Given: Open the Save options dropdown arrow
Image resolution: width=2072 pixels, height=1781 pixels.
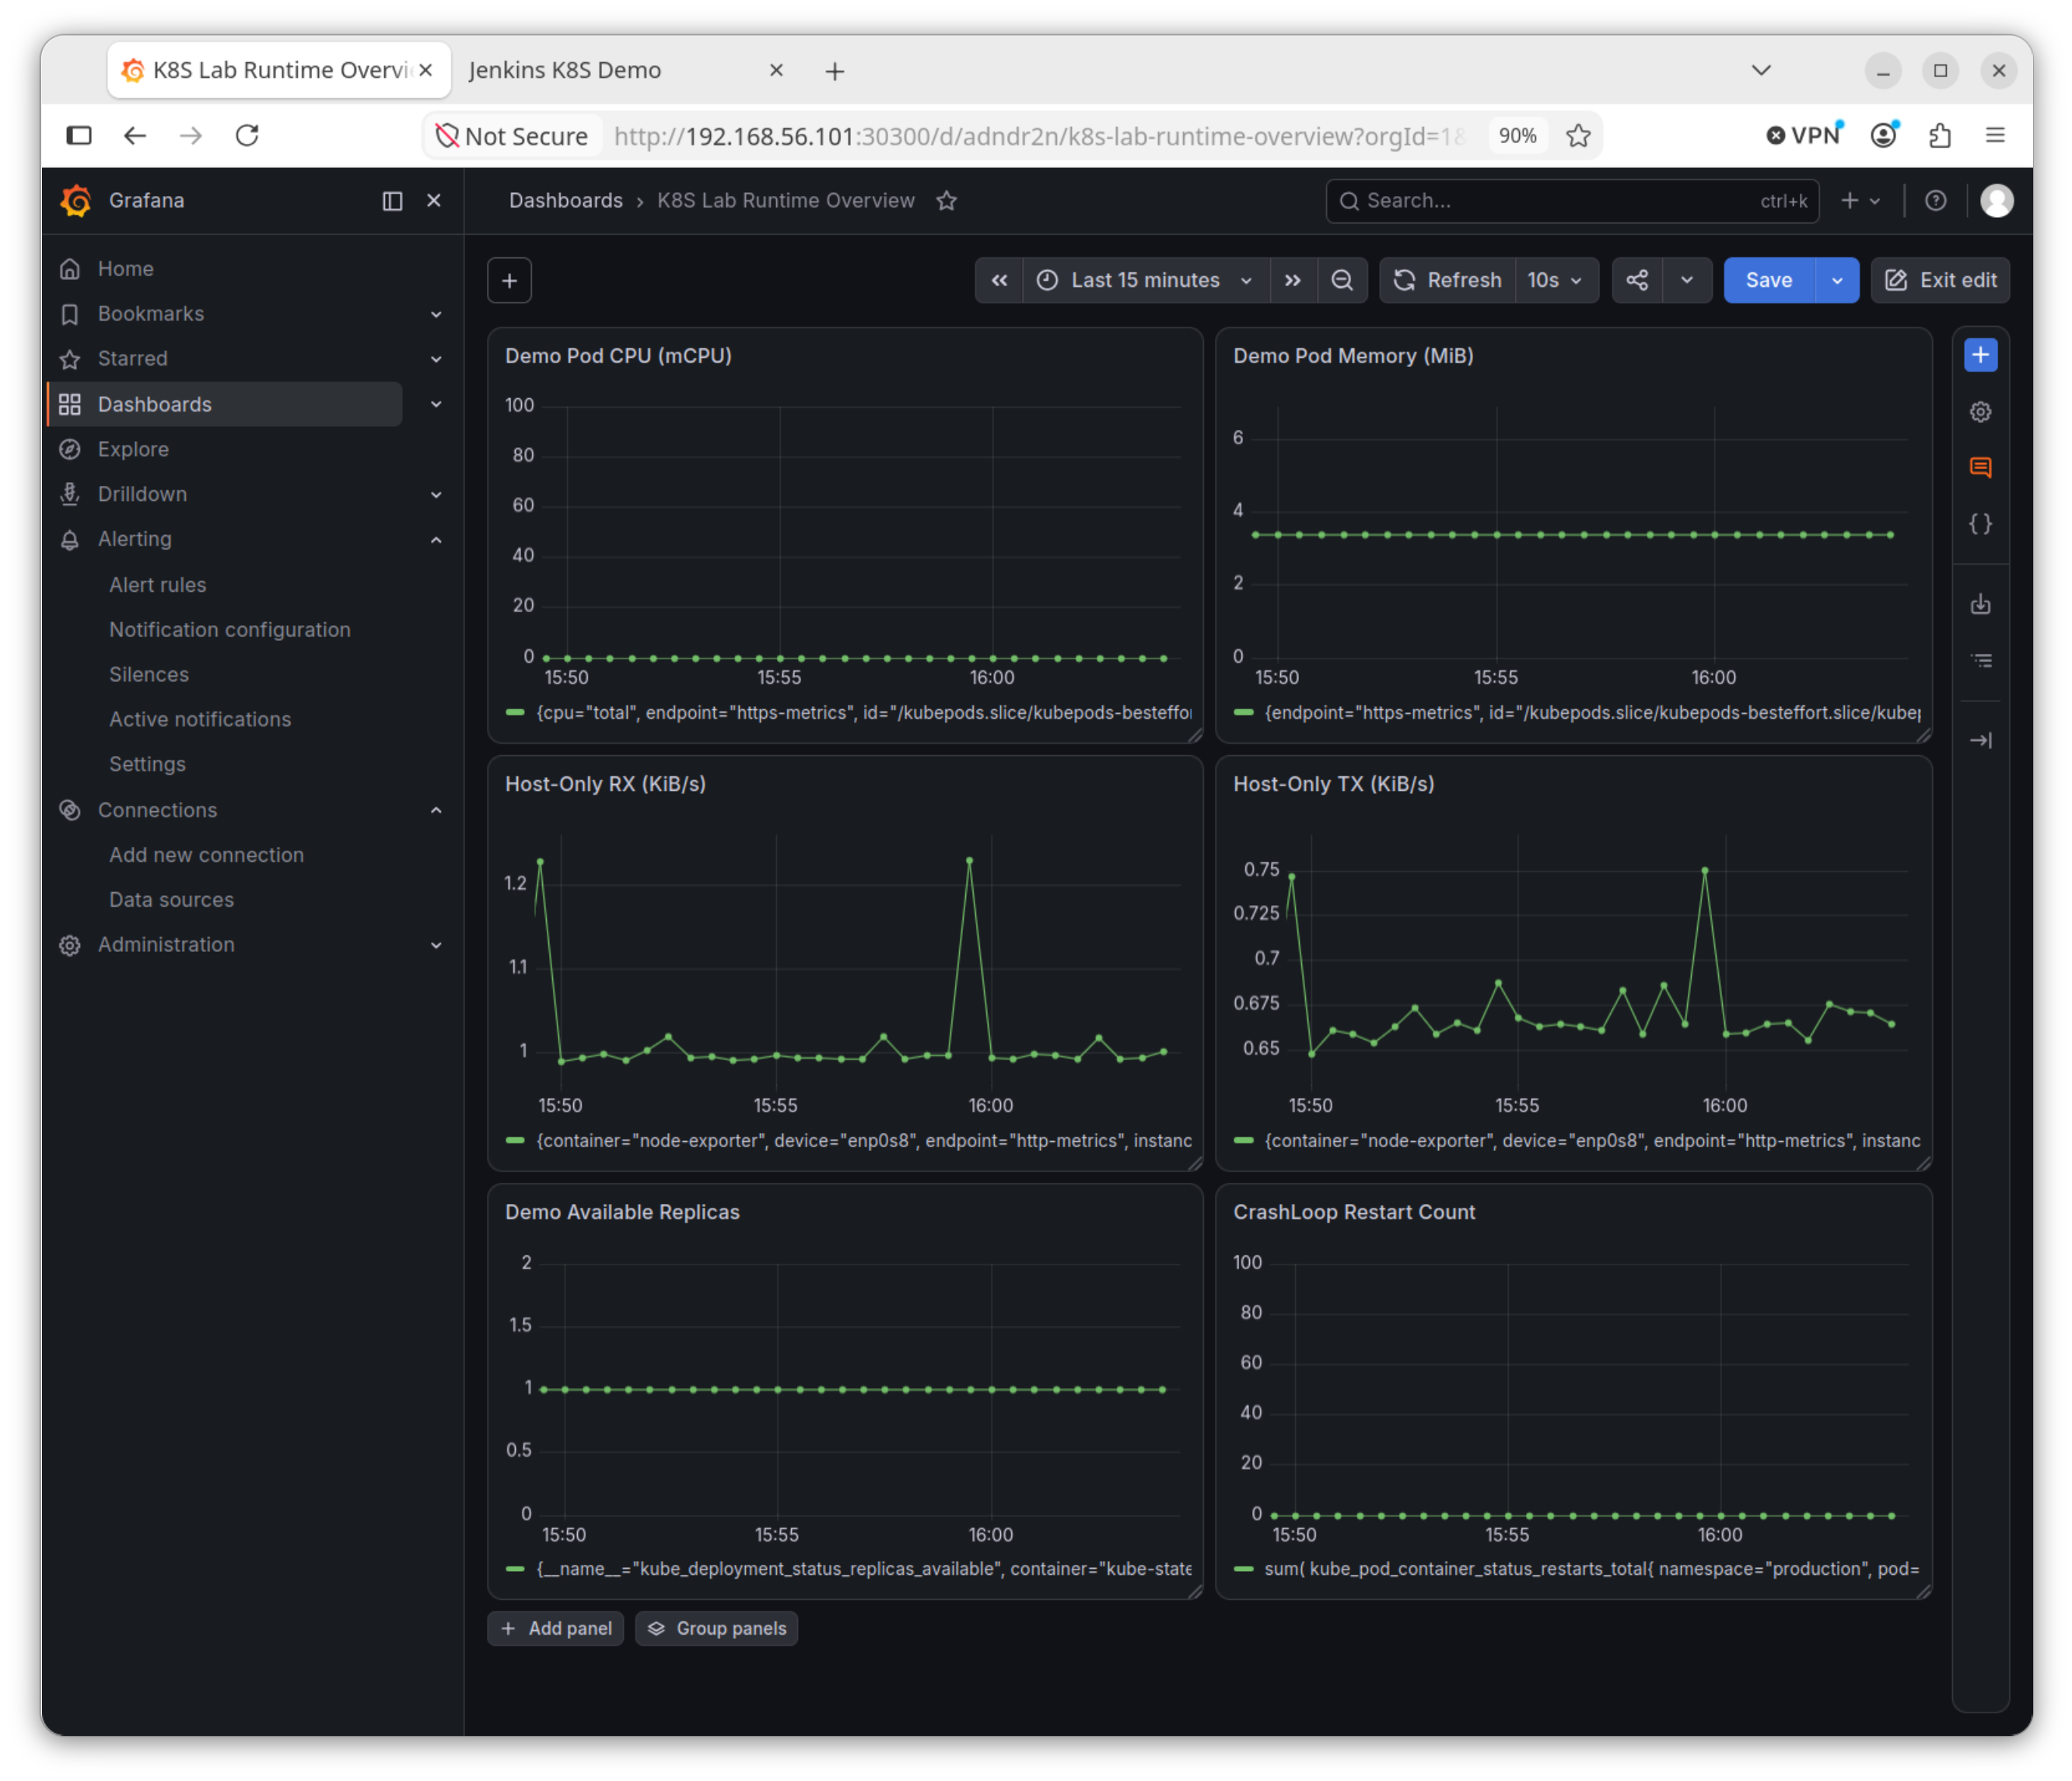Looking at the screenshot, I should coord(1837,281).
